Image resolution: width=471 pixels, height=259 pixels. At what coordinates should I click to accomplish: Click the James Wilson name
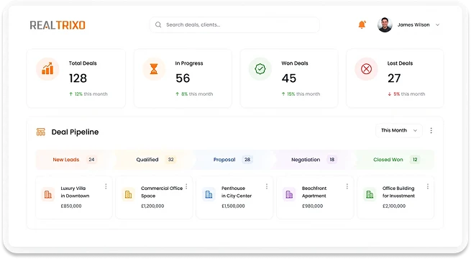coord(413,24)
